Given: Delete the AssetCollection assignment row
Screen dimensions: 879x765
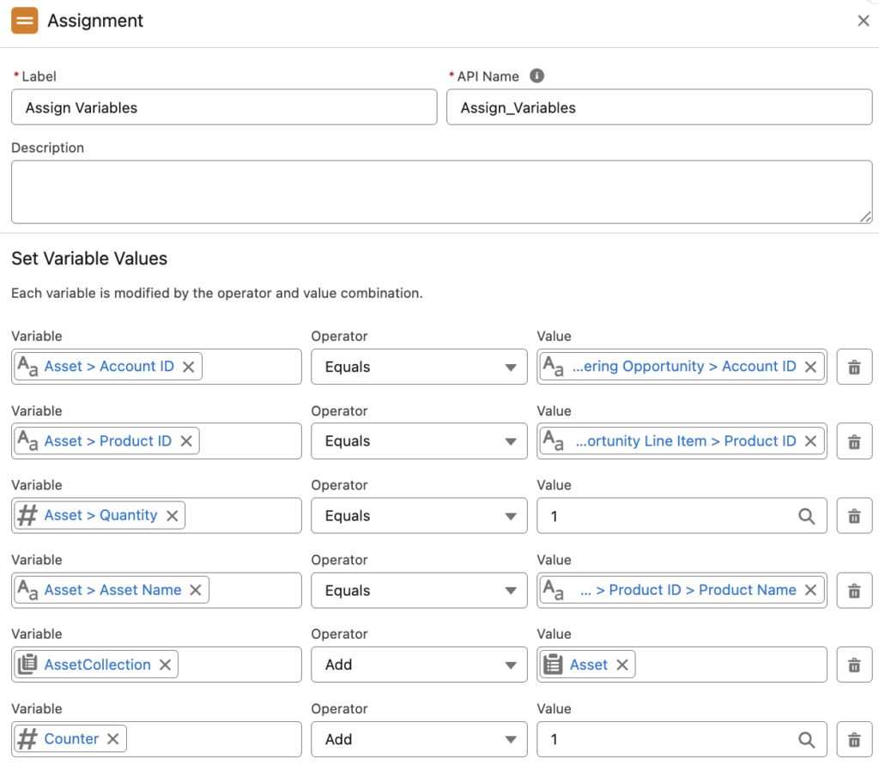Looking at the screenshot, I should tap(854, 665).
